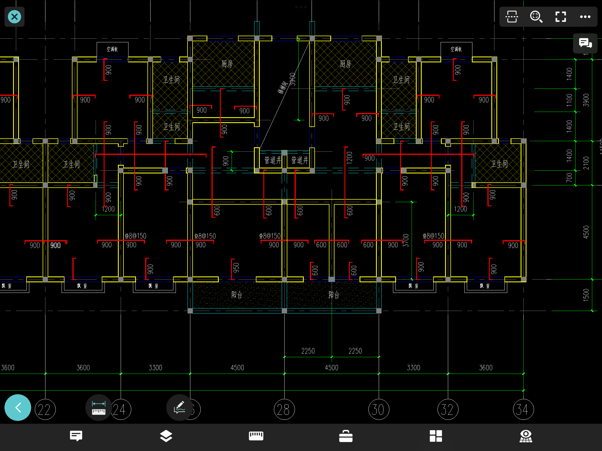The image size is (602, 451).
Task: Select the left 厨房 room label
Action: click(227, 64)
